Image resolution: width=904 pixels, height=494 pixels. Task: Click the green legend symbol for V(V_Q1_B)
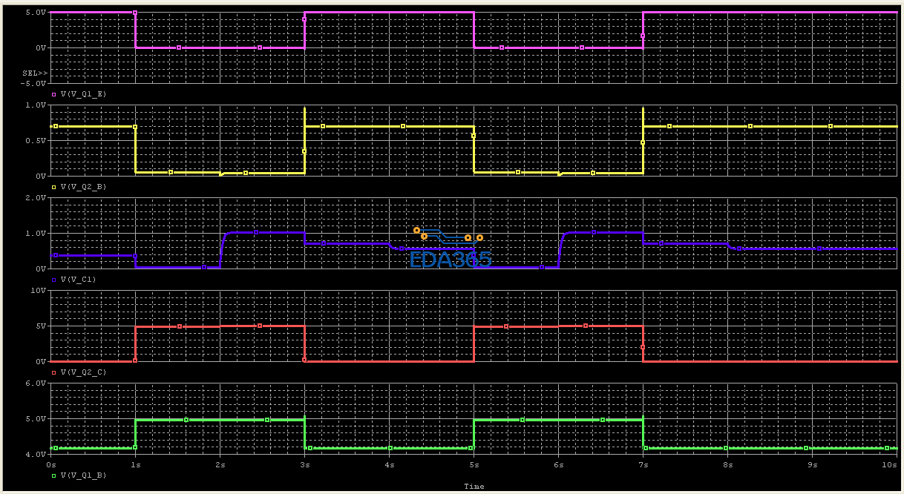54,475
